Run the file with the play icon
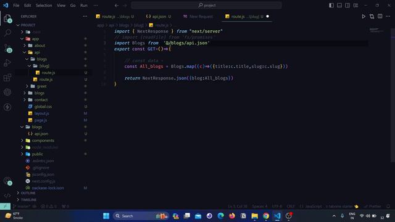This screenshot has width=395, height=222. [364, 17]
